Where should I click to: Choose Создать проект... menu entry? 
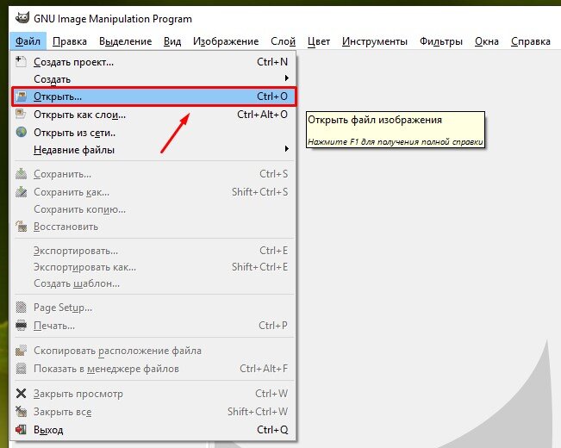tap(153, 62)
